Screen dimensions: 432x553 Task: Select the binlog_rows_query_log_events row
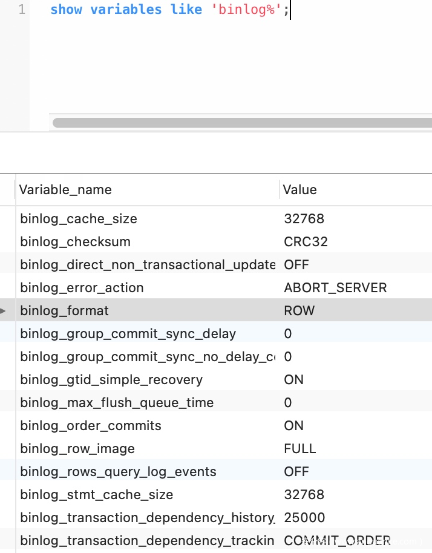point(118,471)
